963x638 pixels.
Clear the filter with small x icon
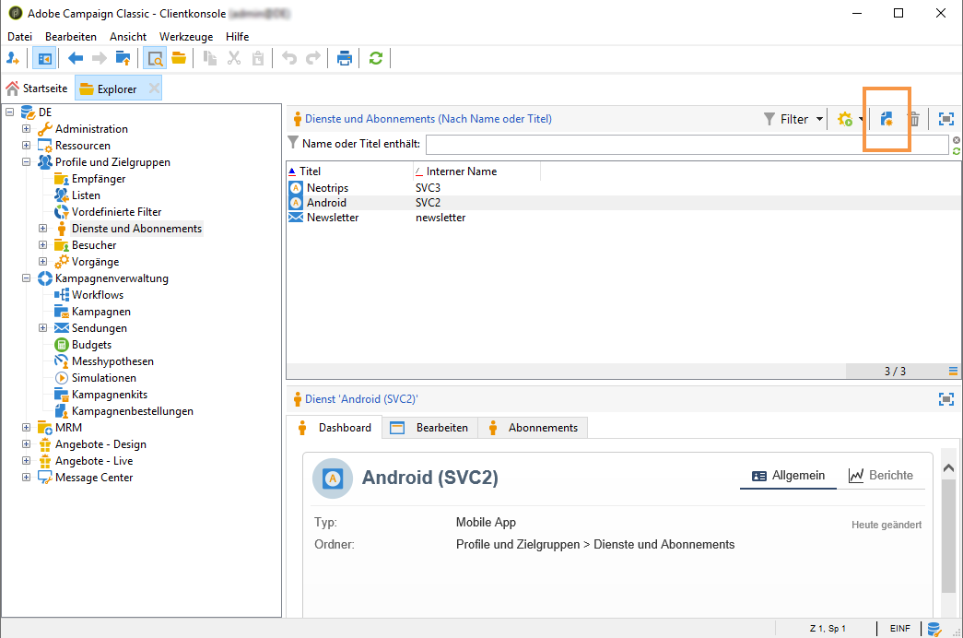tap(957, 140)
